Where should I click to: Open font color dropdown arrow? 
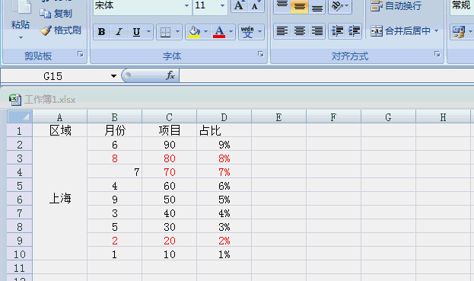(x=231, y=31)
